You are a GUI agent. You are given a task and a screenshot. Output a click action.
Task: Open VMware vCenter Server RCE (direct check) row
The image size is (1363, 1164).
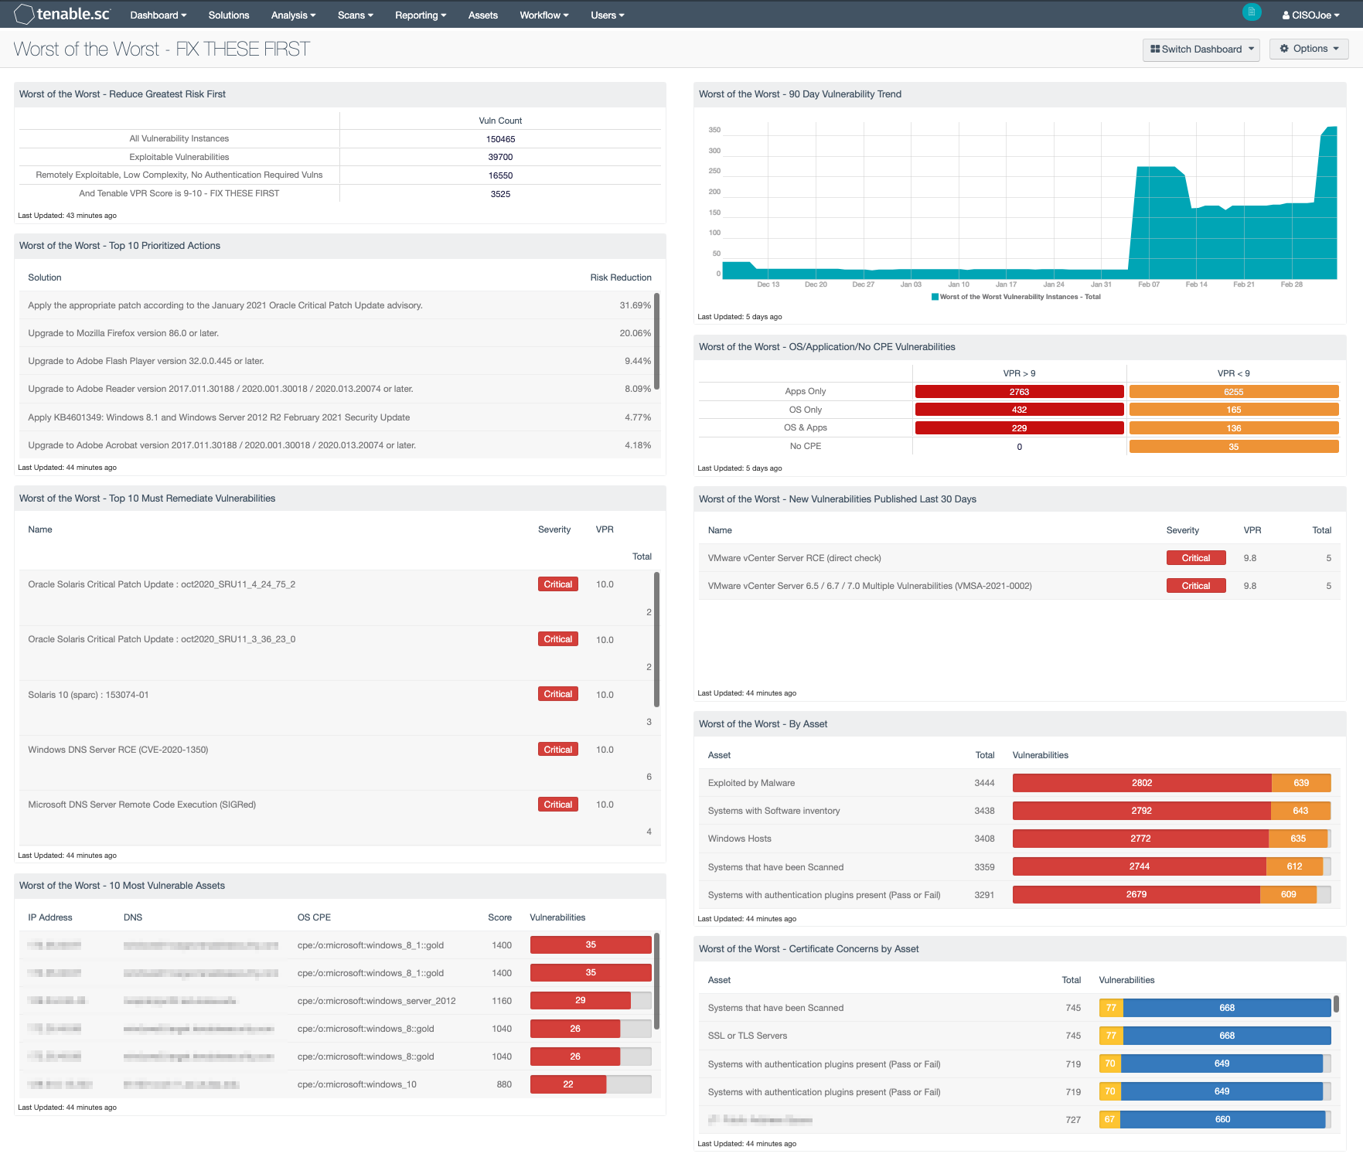click(1019, 558)
